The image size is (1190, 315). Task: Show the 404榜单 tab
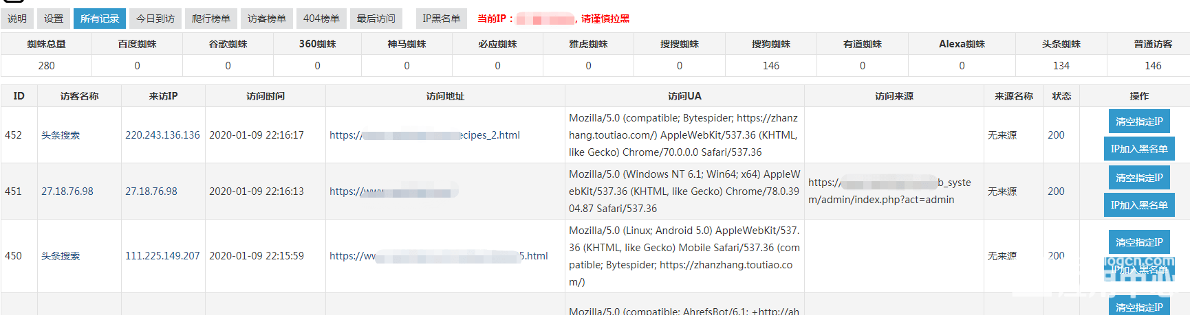(x=321, y=19)
